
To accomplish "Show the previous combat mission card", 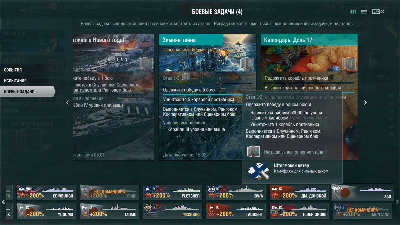I will 67,102.
